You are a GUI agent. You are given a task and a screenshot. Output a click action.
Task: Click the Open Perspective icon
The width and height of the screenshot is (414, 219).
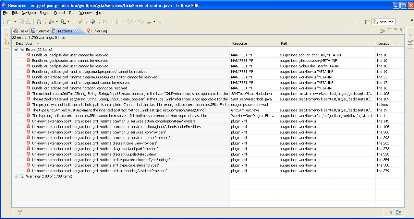tap(367, 22)
